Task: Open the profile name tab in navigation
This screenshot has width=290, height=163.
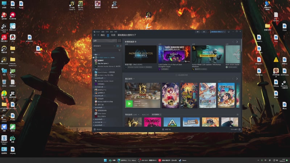Action: tap(127, 35)
